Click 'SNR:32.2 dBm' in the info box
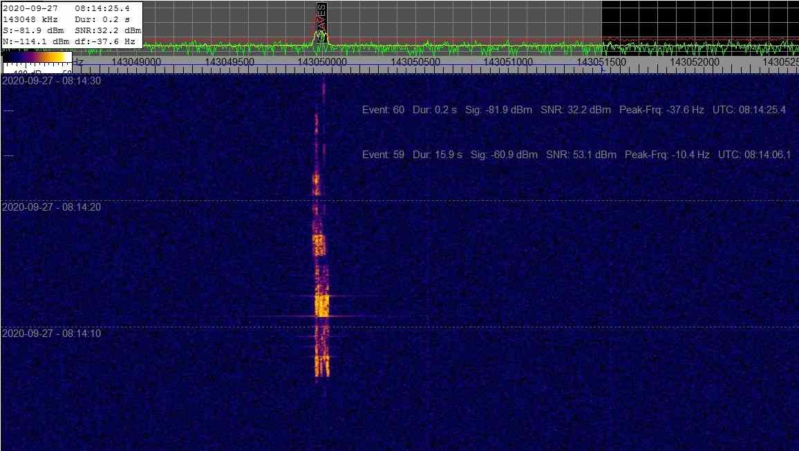The width and height of the screenshot is (799, 451). point(108,30)
